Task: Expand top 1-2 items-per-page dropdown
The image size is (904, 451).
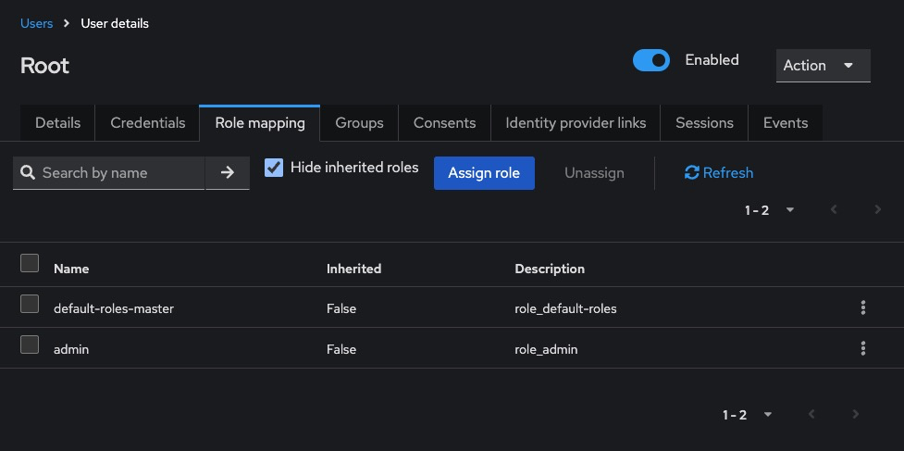Action: [770, 210]
